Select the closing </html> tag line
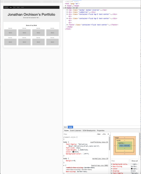Viewport: 141px width, 174px height. (x=68, y=29)
